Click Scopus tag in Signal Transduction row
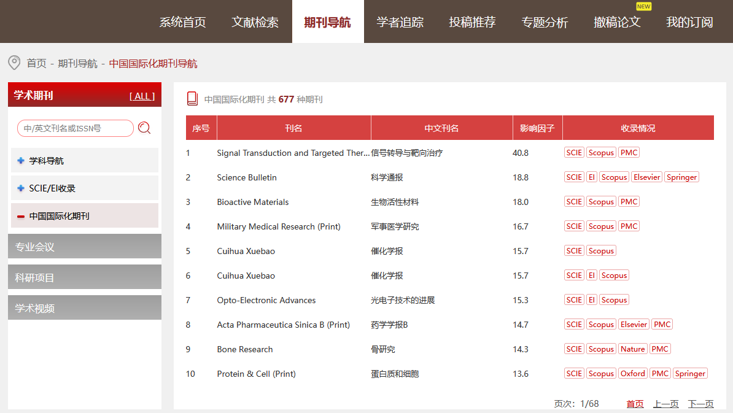The height and width of the screenshot is (413, 733). point(601,153)
